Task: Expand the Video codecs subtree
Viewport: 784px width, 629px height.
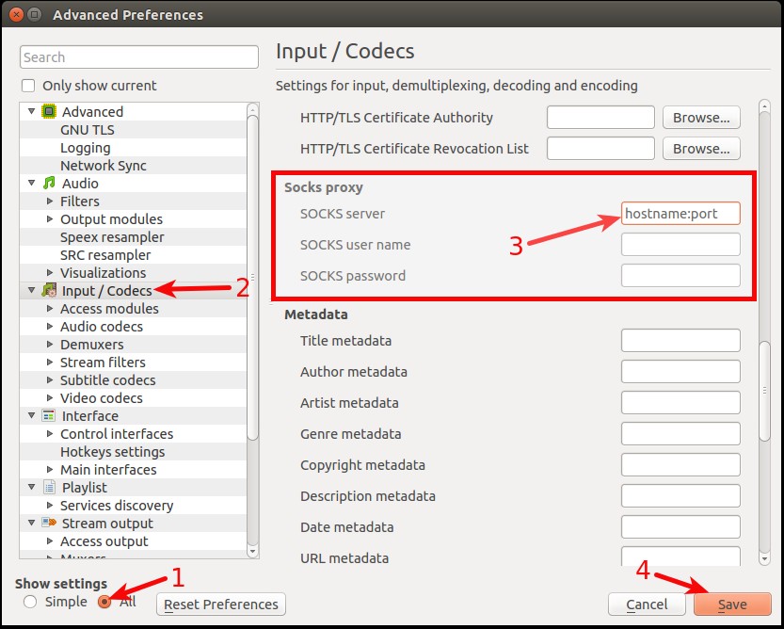Action: [50, 398]
